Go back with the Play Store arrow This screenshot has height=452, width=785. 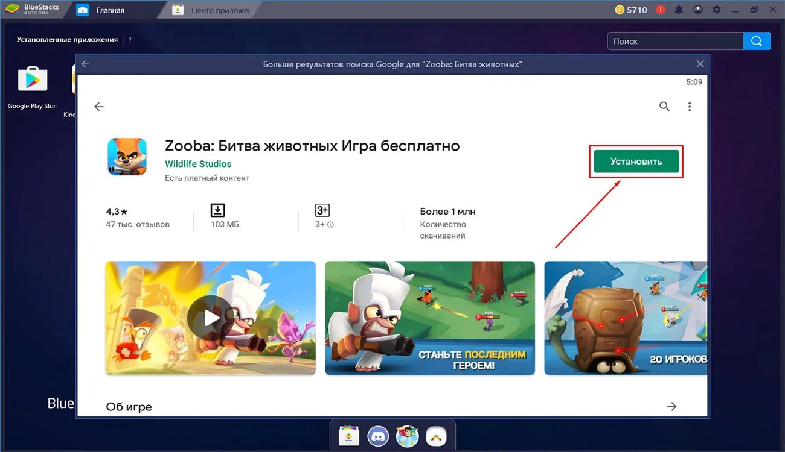coord(99,107)
